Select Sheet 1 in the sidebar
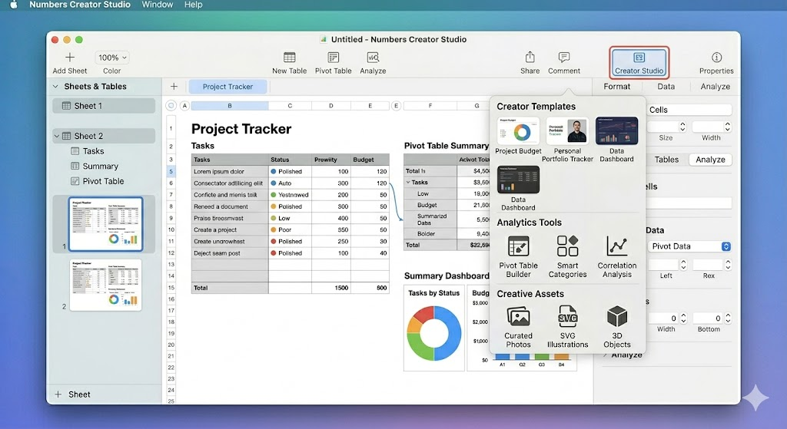This screenshot has height=429, width=787. (104, 106)
